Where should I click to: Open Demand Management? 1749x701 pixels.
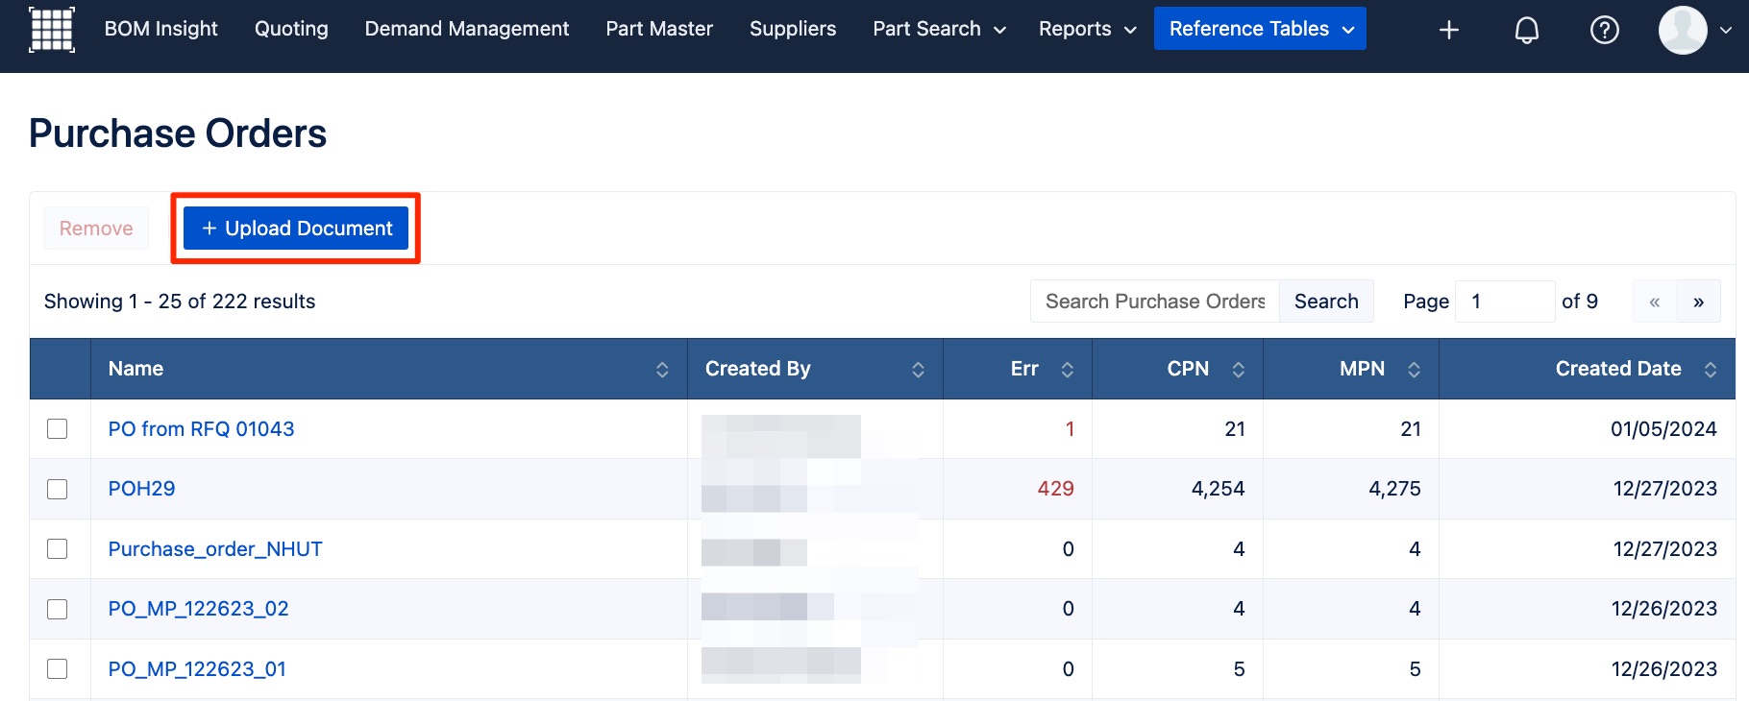[467, 29]
